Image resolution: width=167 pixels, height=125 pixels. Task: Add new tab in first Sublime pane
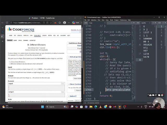point(132,23)
